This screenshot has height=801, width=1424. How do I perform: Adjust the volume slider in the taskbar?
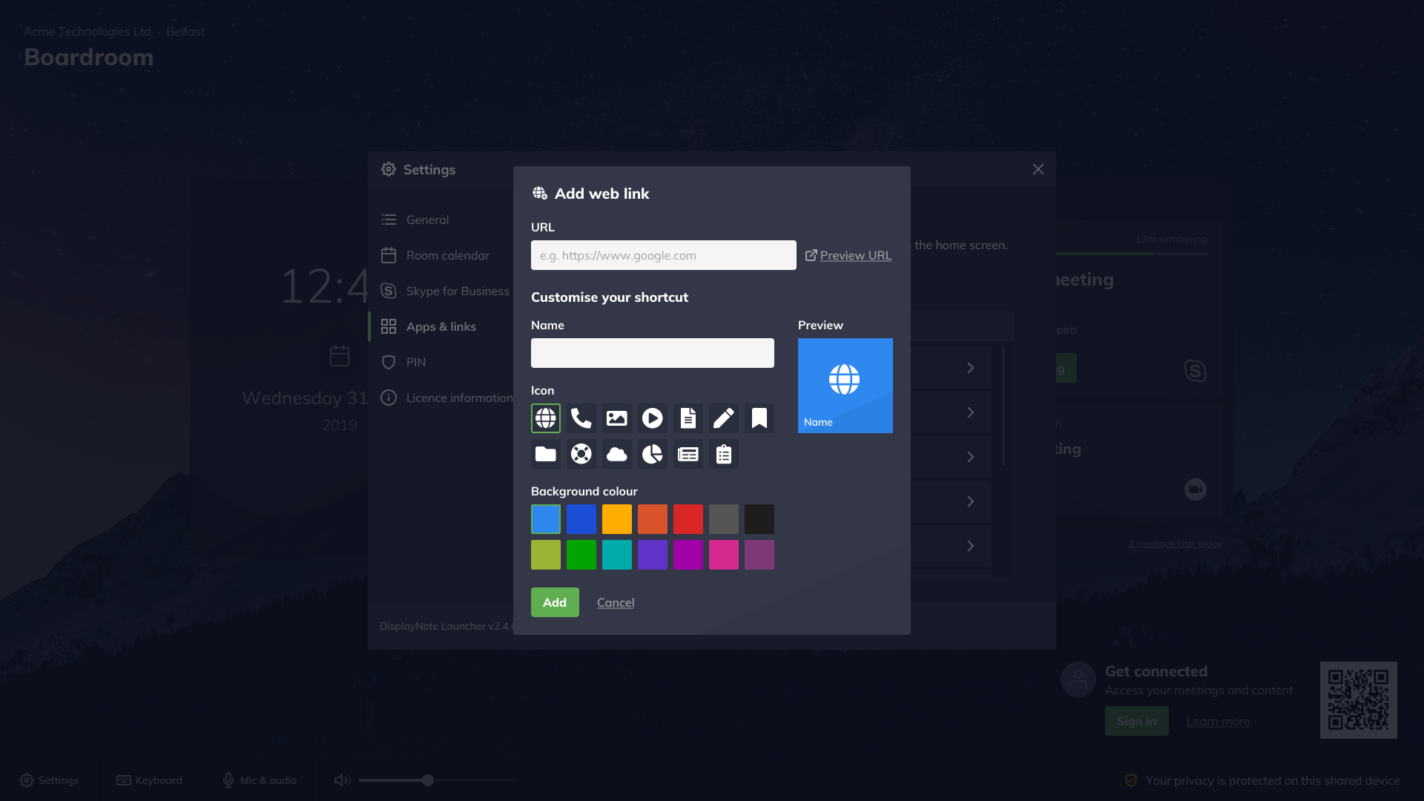(427, 780)
